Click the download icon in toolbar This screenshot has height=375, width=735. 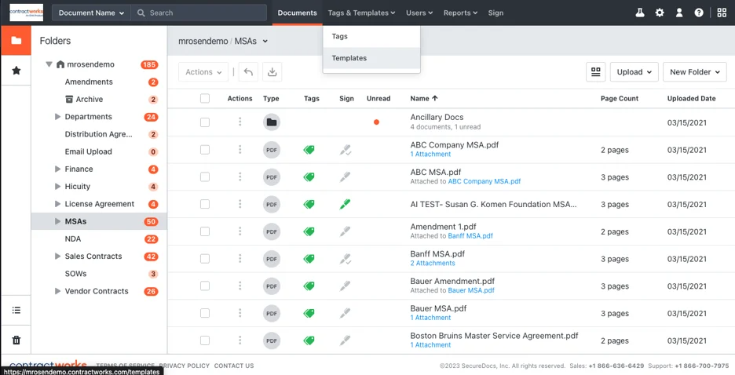click(272, 72)
